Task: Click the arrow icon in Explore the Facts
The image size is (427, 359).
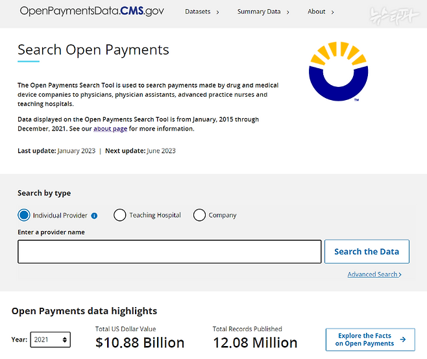Action: tap(403, 340)
